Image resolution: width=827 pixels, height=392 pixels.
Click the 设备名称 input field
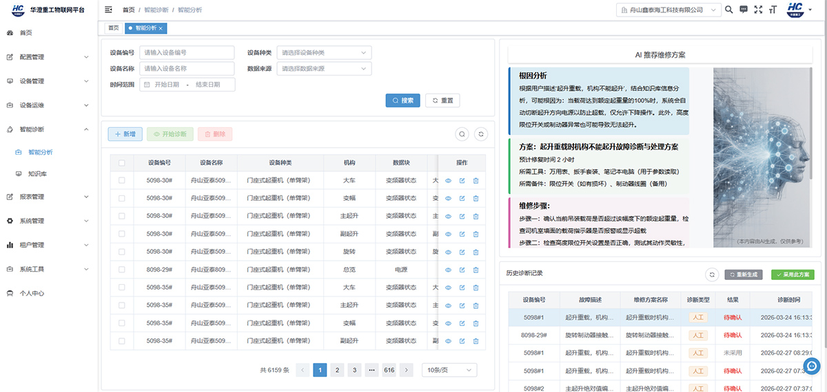pyautogui.click(x=187, y=69)
